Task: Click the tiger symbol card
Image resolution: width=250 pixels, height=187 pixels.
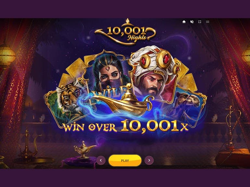Action: pos(67,102)
